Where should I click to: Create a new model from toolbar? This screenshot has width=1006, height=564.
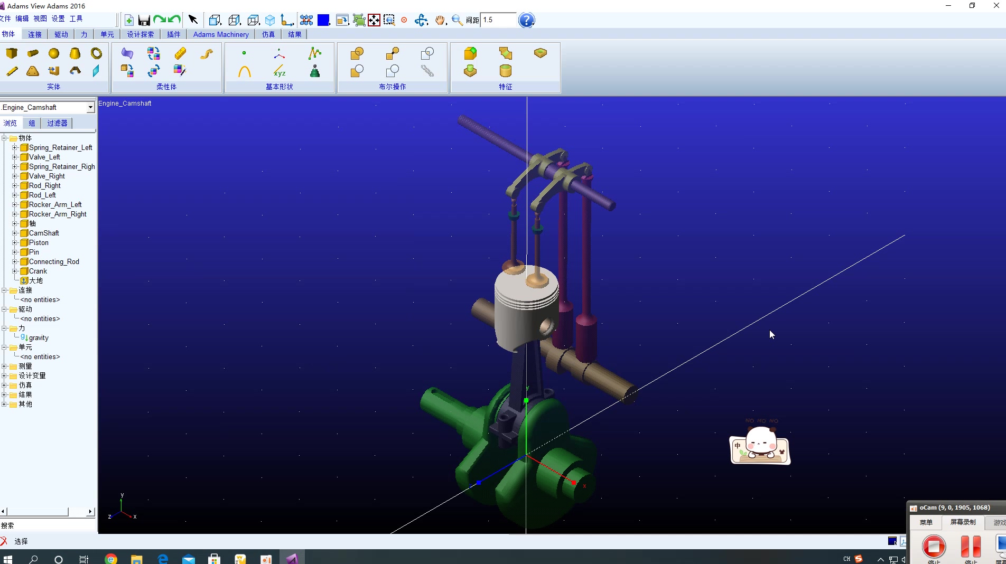[129, 20]
